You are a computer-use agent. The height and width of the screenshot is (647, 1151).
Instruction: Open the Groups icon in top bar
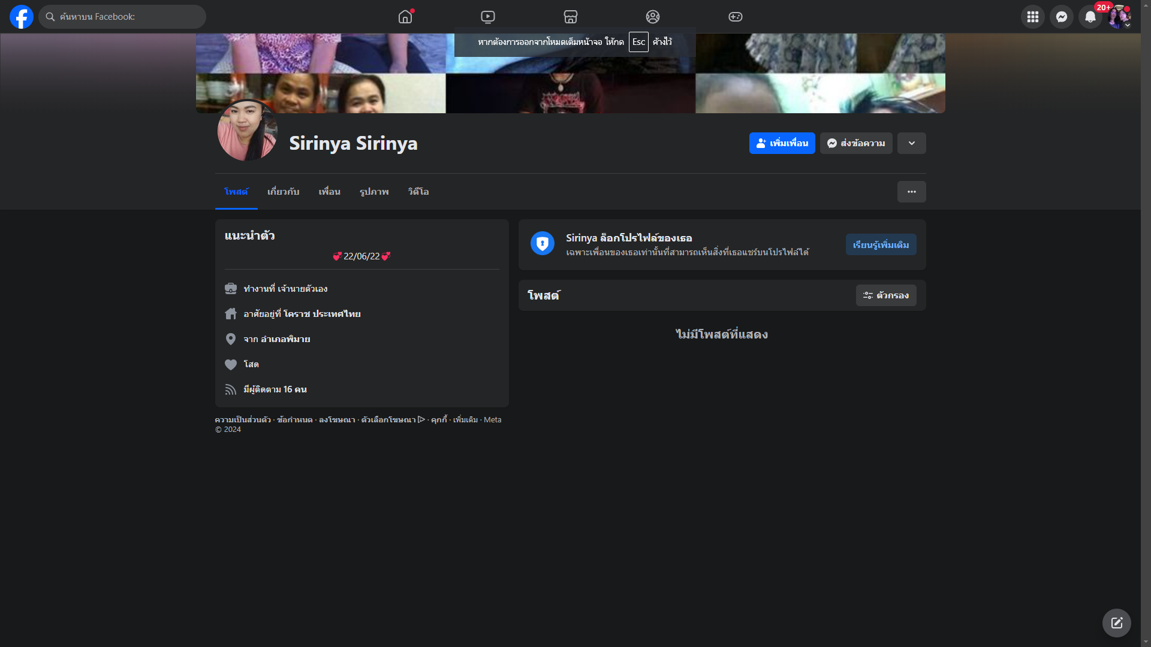(653, 17)
